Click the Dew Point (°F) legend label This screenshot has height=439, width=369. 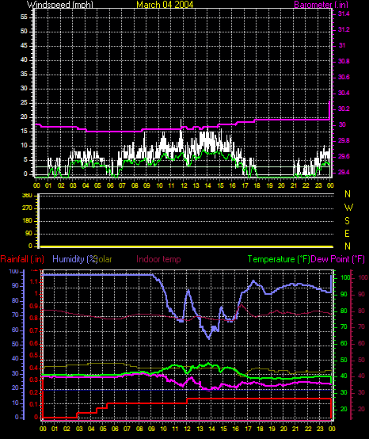(x=338, y=259)
